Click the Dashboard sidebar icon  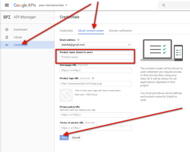7,30
